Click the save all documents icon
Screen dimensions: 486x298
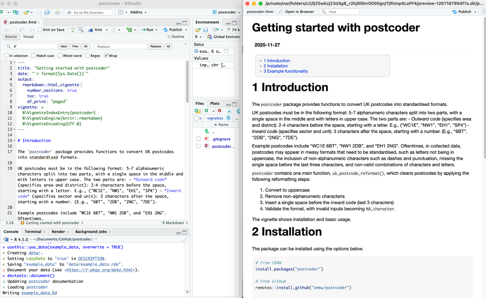pyautogui.click(x=46, y=12)
